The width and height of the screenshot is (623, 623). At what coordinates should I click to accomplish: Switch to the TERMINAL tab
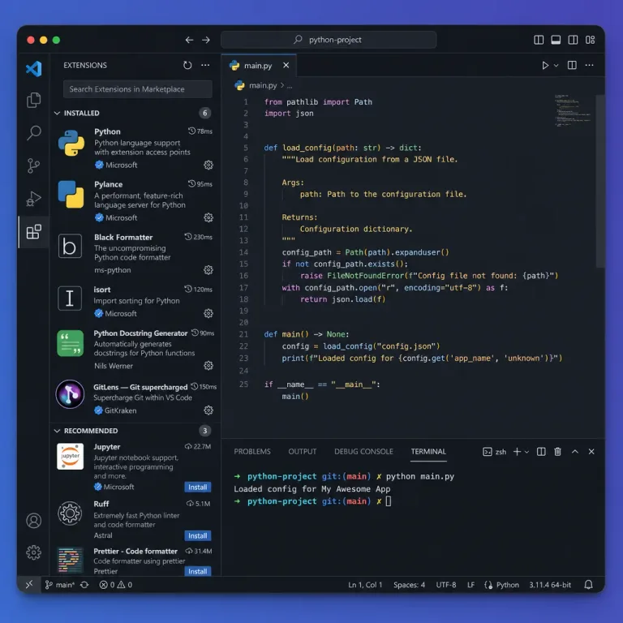[x=428, y=452]
